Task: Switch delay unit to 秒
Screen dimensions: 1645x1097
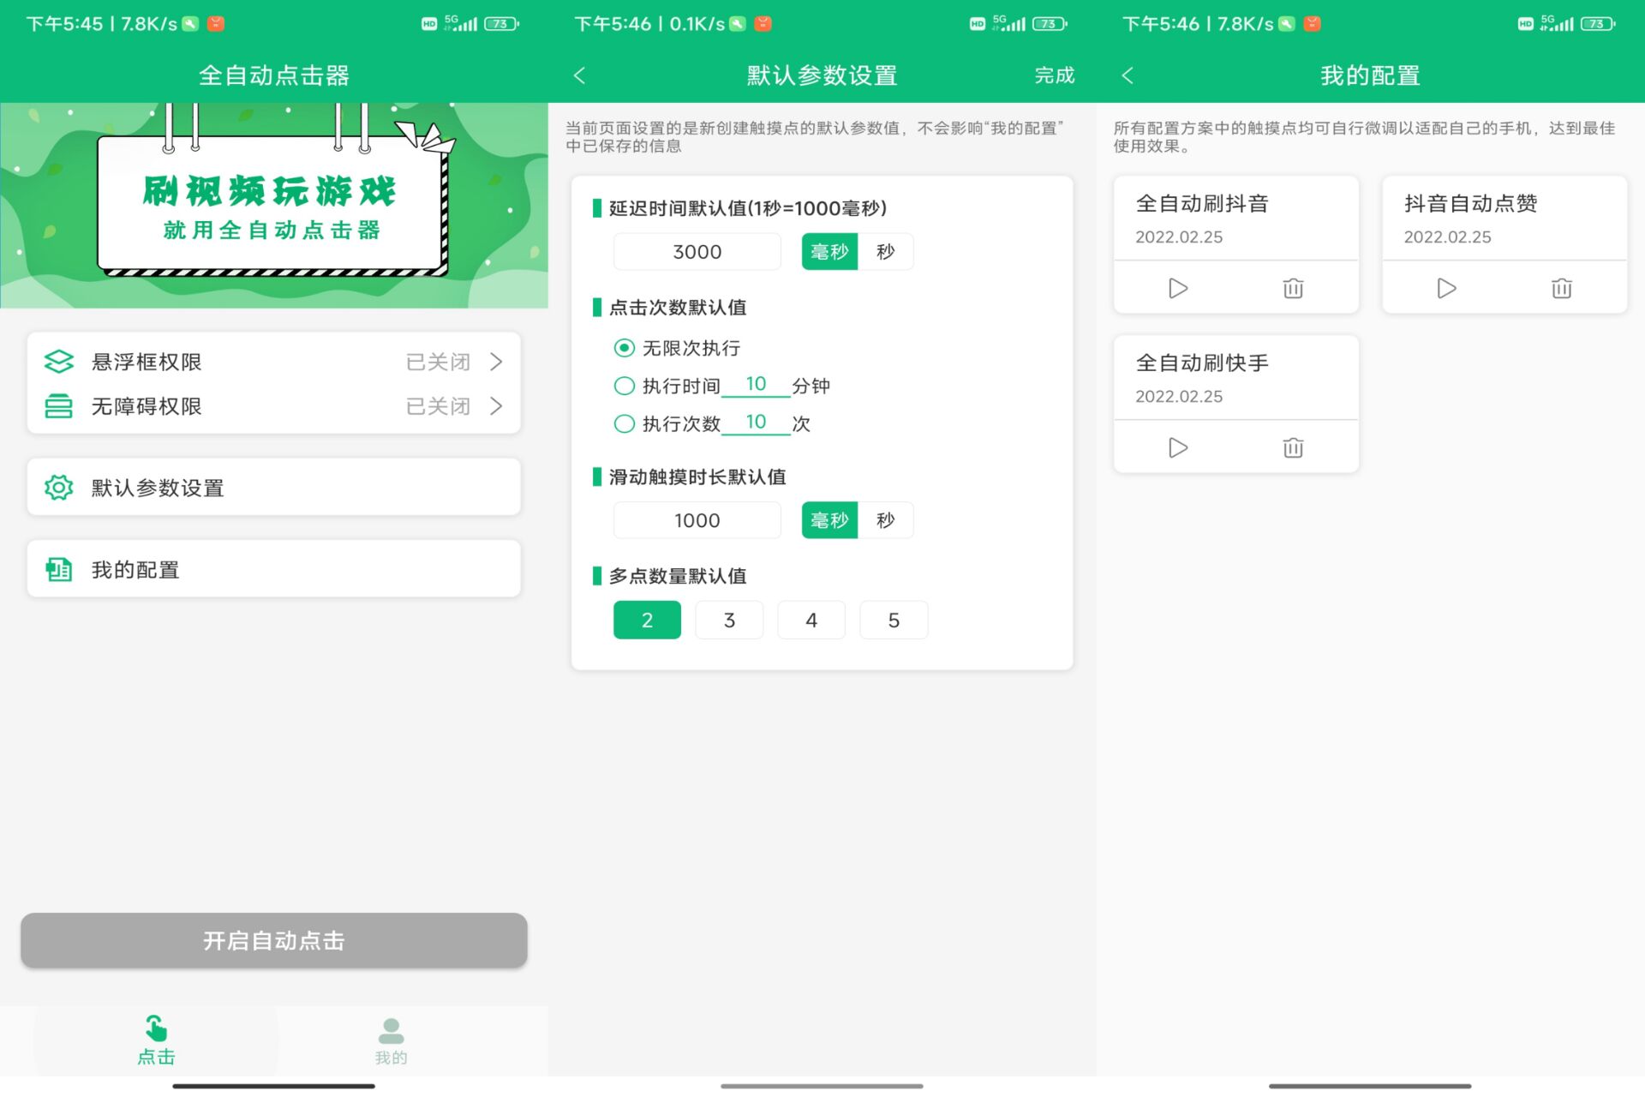Action: pyautogui.click(x=885, y=251)
